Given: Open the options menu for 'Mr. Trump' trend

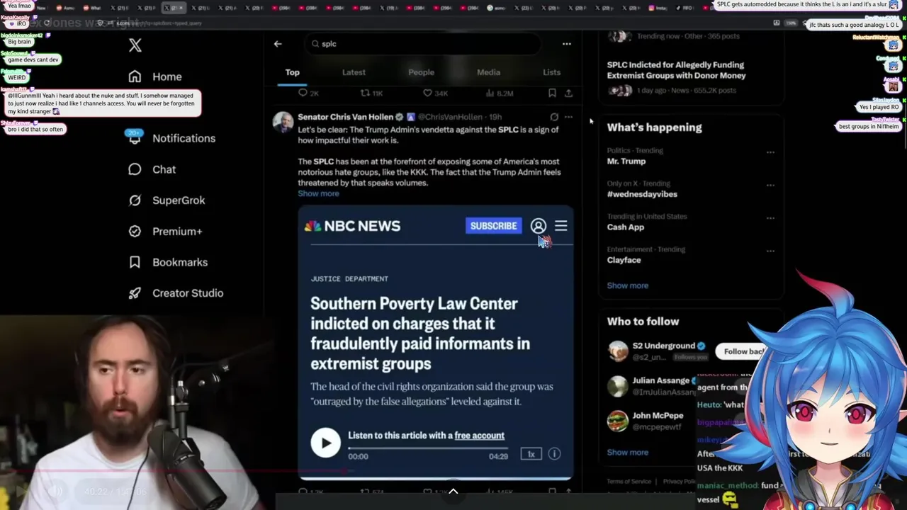Looking at the screenshot, I should tap(770, 152).
